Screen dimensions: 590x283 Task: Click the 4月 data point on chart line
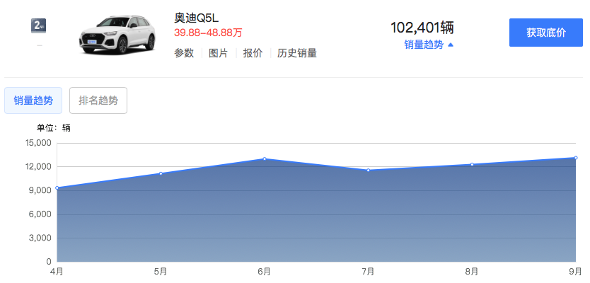pos(57,188)
